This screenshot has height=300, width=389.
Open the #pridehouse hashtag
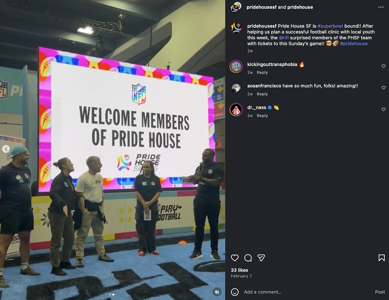(x=354, y=44)
